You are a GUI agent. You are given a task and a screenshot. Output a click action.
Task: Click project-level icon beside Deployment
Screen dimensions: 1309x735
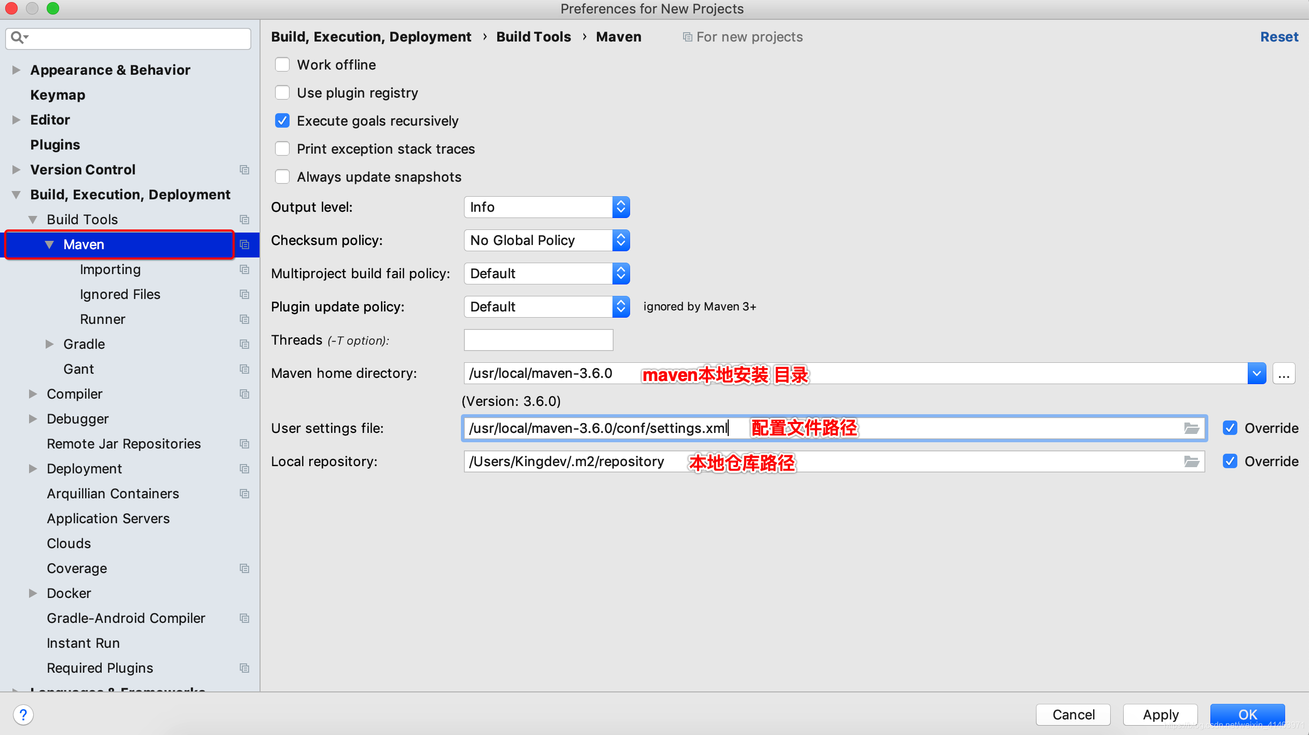[x=244, y=469]
